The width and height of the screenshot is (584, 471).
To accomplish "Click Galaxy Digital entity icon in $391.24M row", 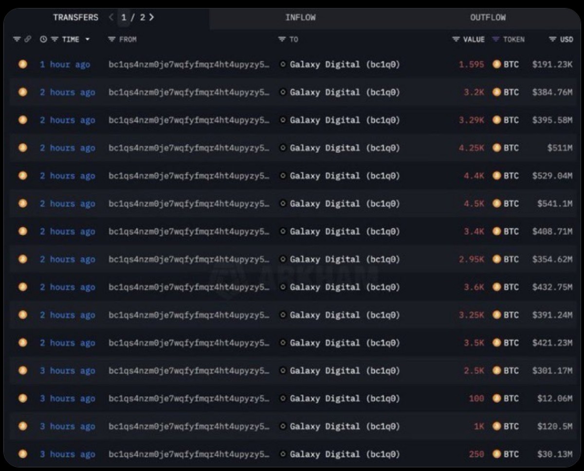I will point(283,315).
